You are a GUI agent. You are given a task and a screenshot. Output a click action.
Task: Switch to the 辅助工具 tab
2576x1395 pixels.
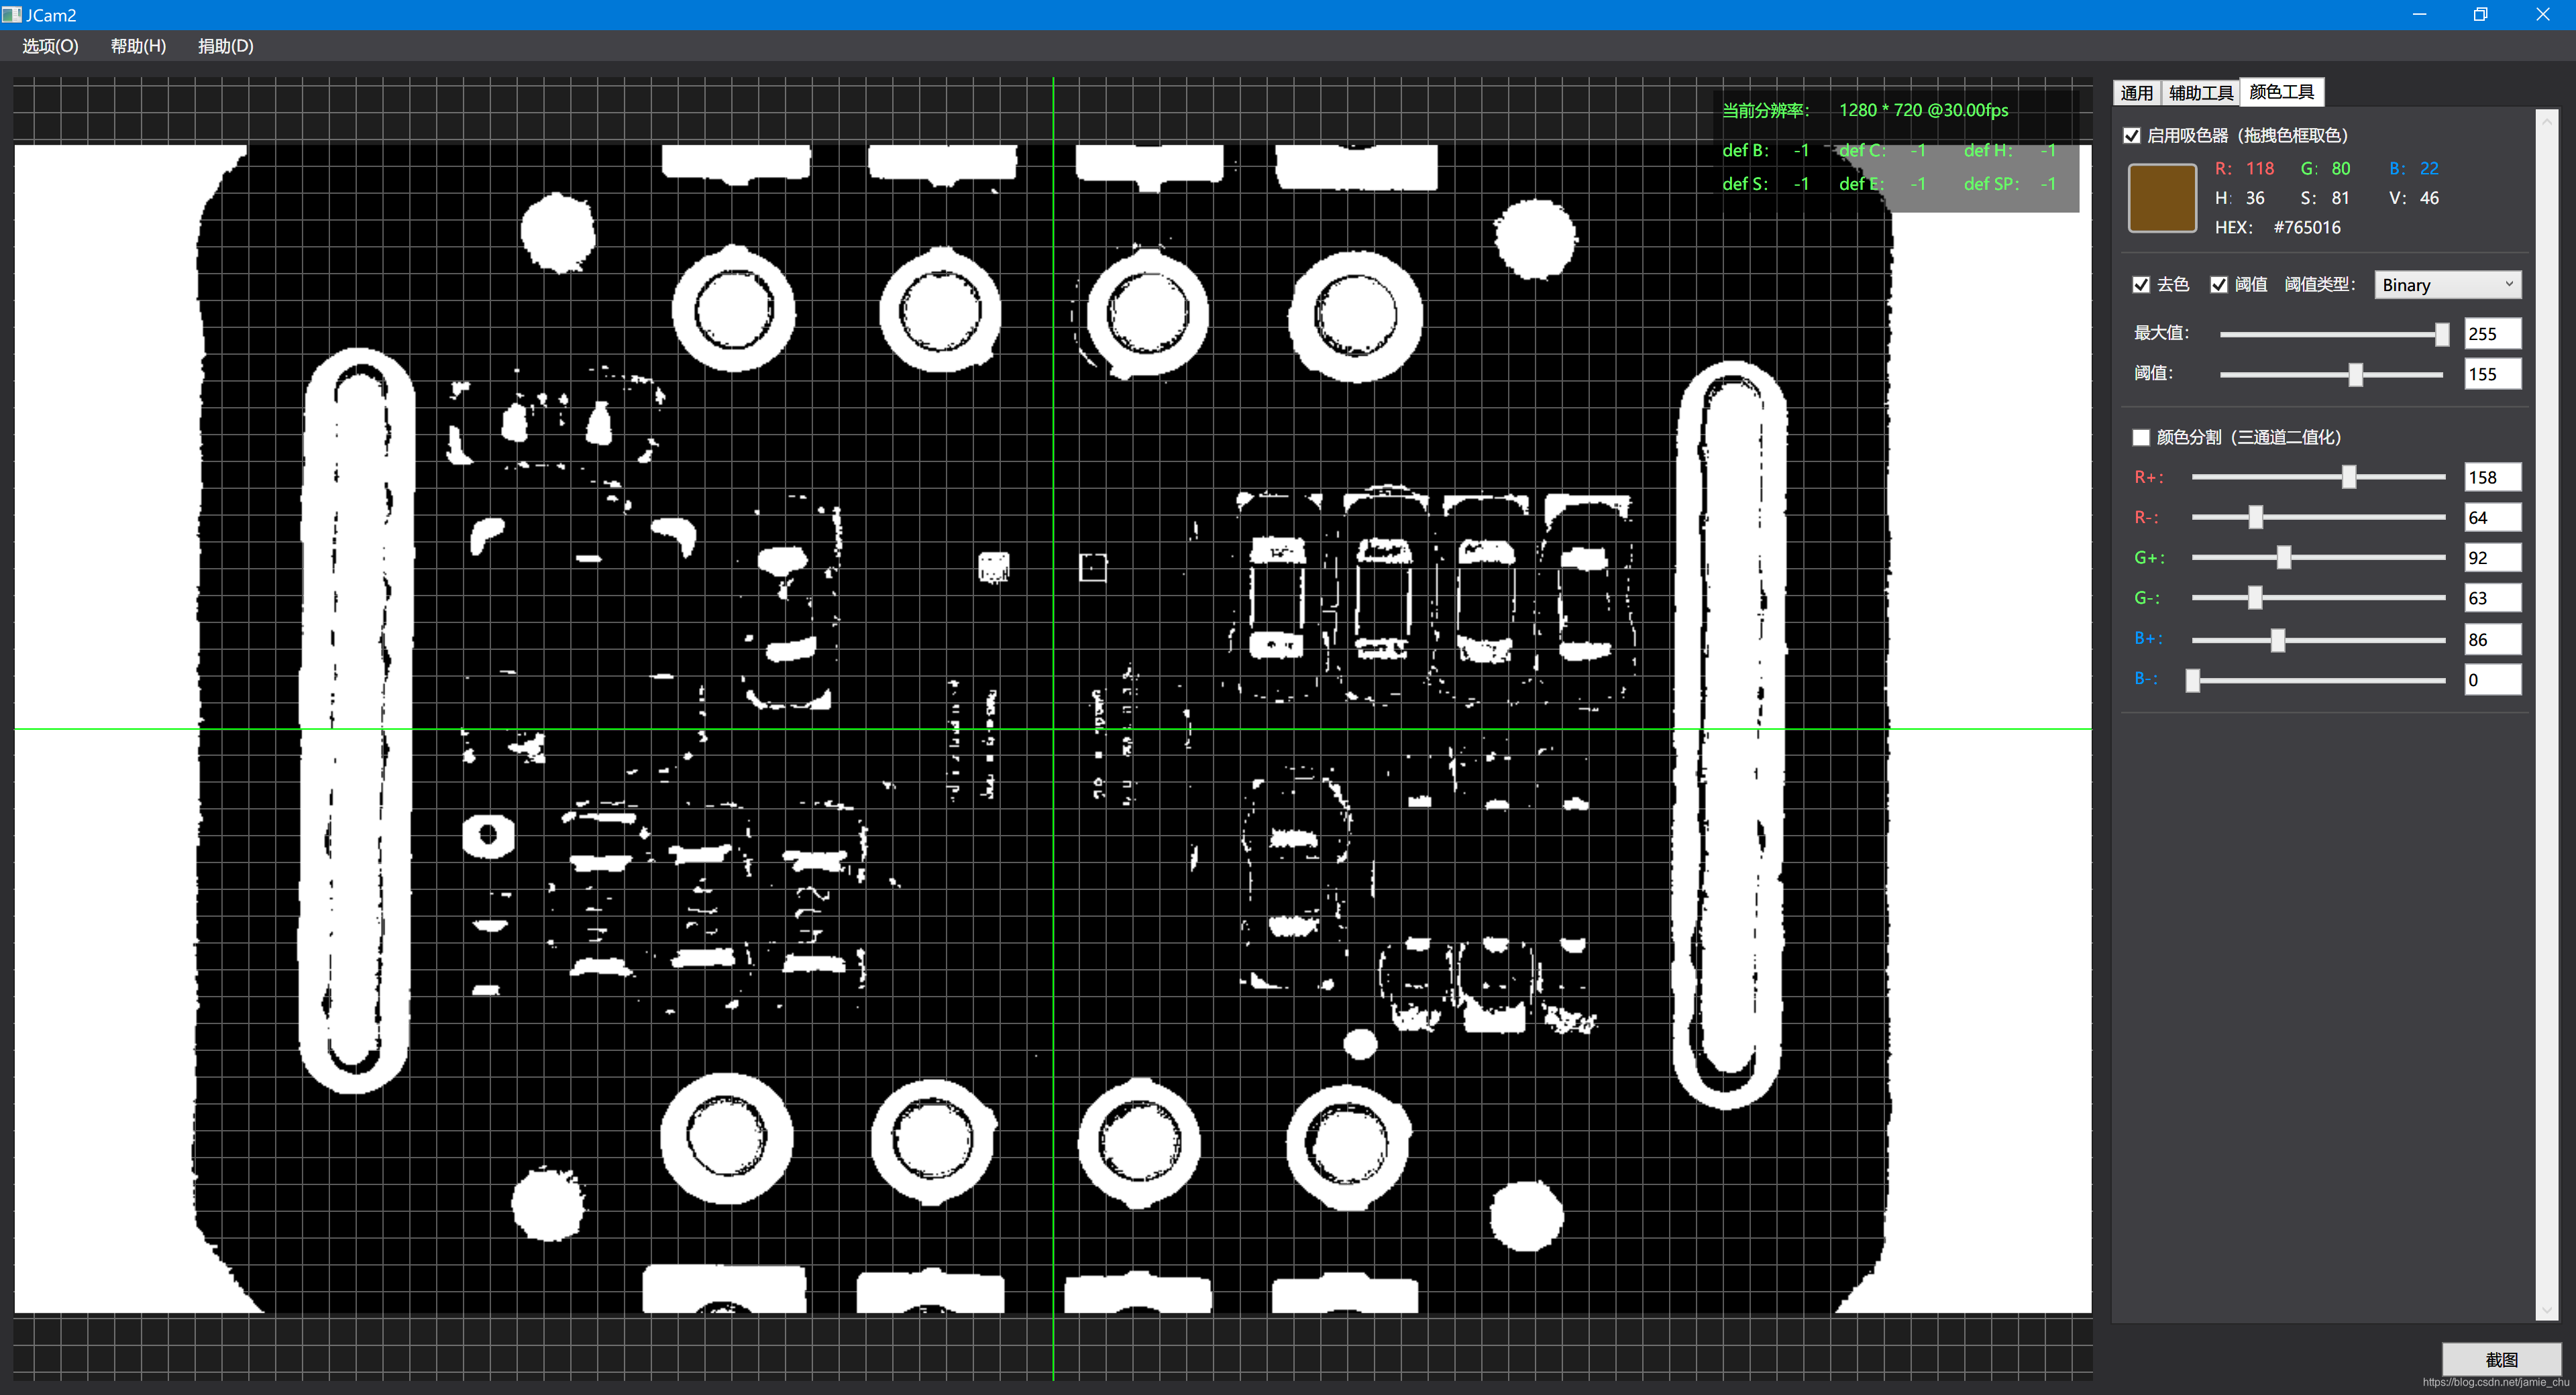tap(2200, 93)
